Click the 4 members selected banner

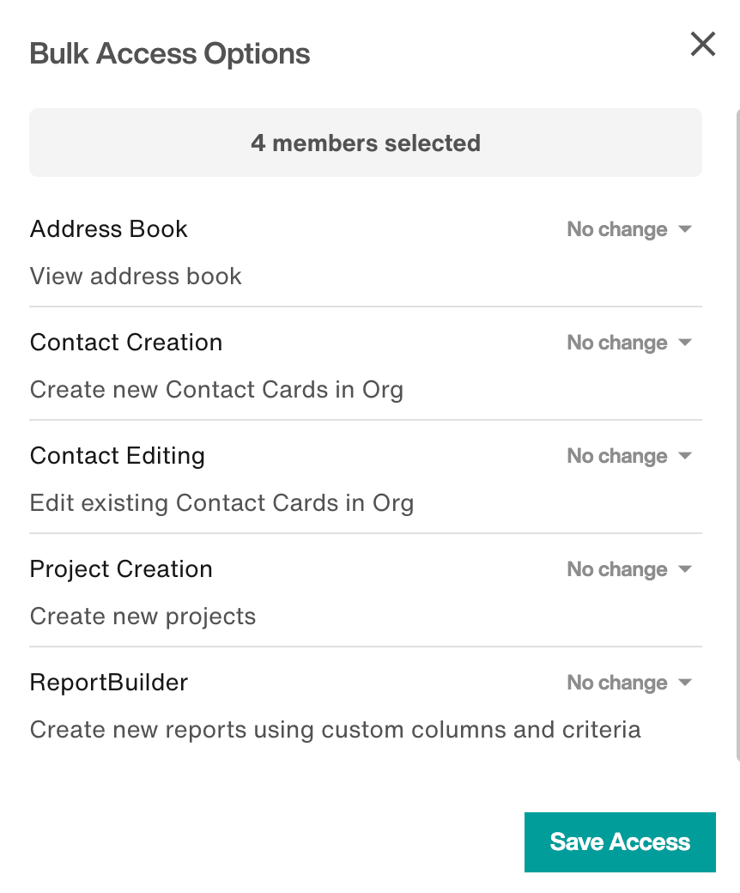pos(366,143)
